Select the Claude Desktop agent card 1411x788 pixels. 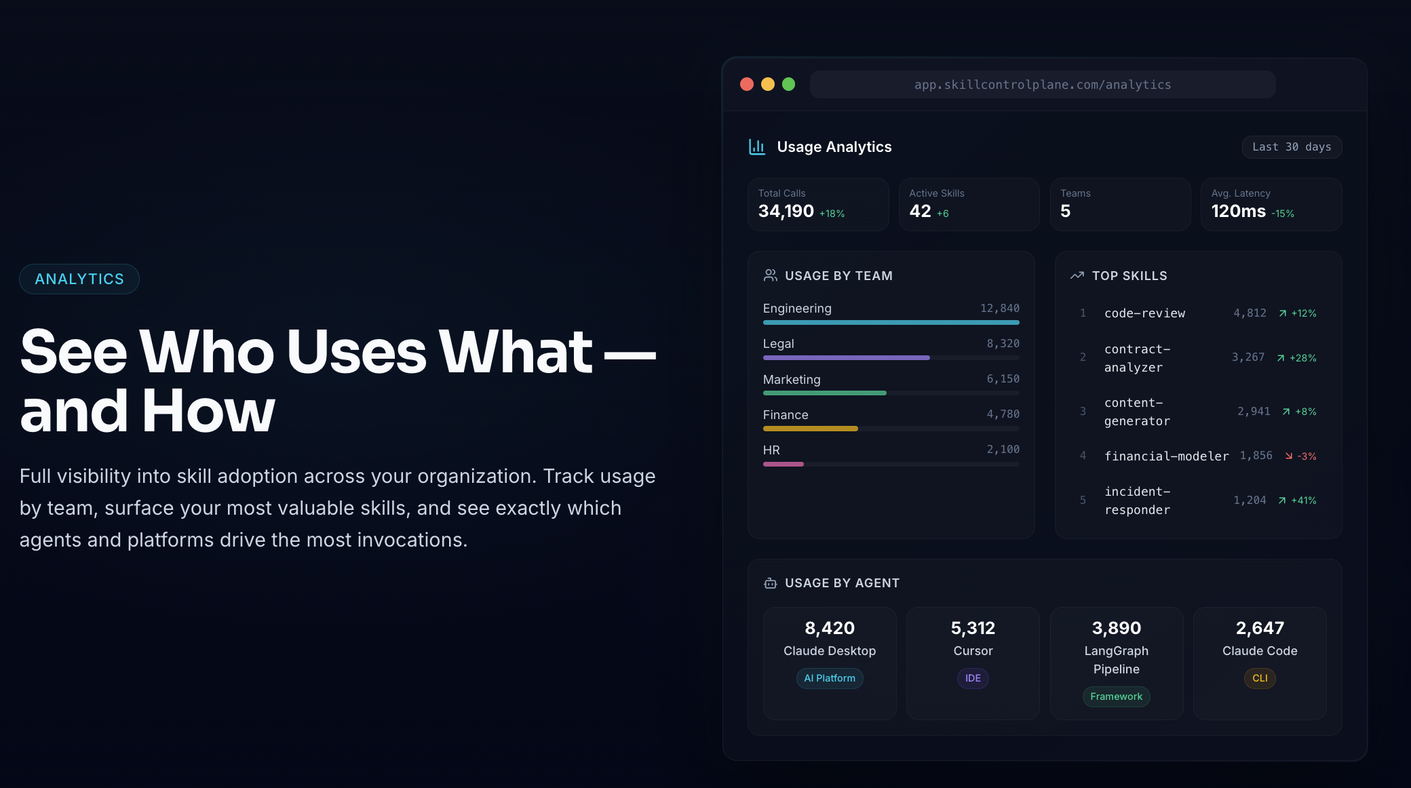(x=829, y=663)
